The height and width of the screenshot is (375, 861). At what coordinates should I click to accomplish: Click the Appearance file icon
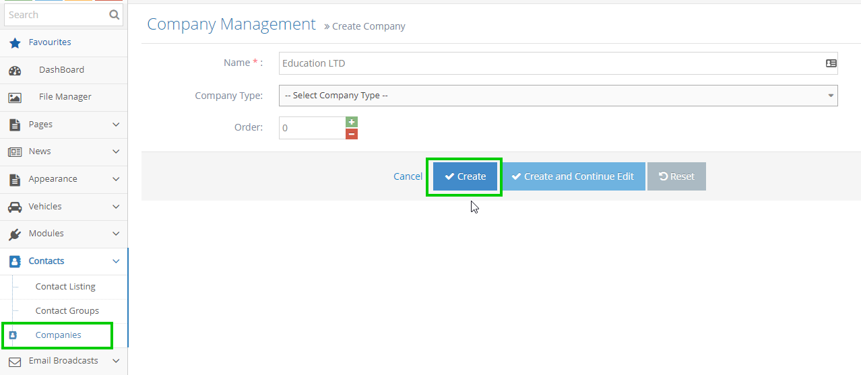click(x=15, y=179)
